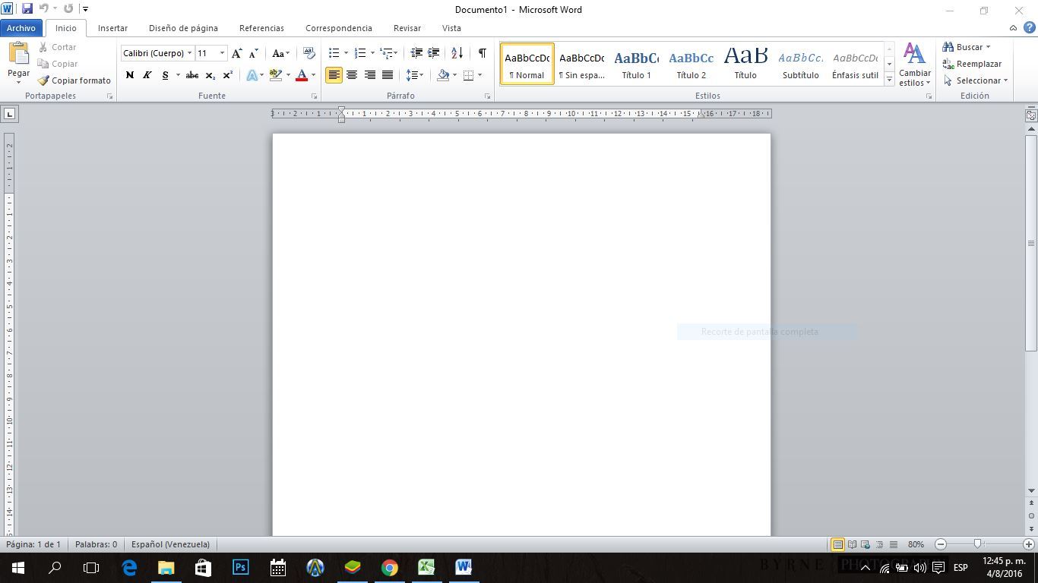Switch to the Insertar tab

coord(112,28)
